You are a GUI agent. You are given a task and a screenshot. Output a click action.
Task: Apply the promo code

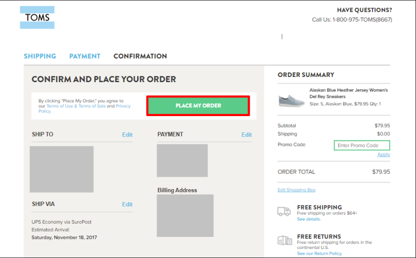[383, 155]
